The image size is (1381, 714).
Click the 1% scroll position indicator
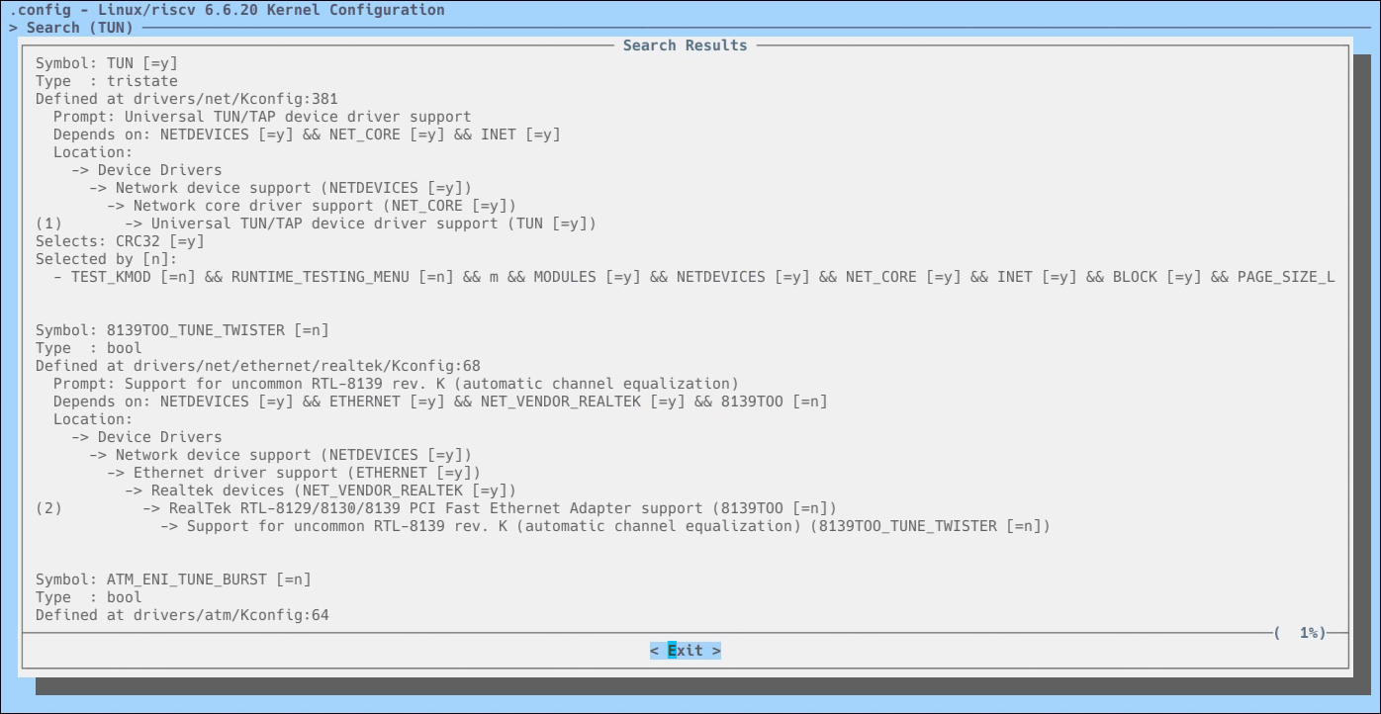click(x=1311, y=633)
